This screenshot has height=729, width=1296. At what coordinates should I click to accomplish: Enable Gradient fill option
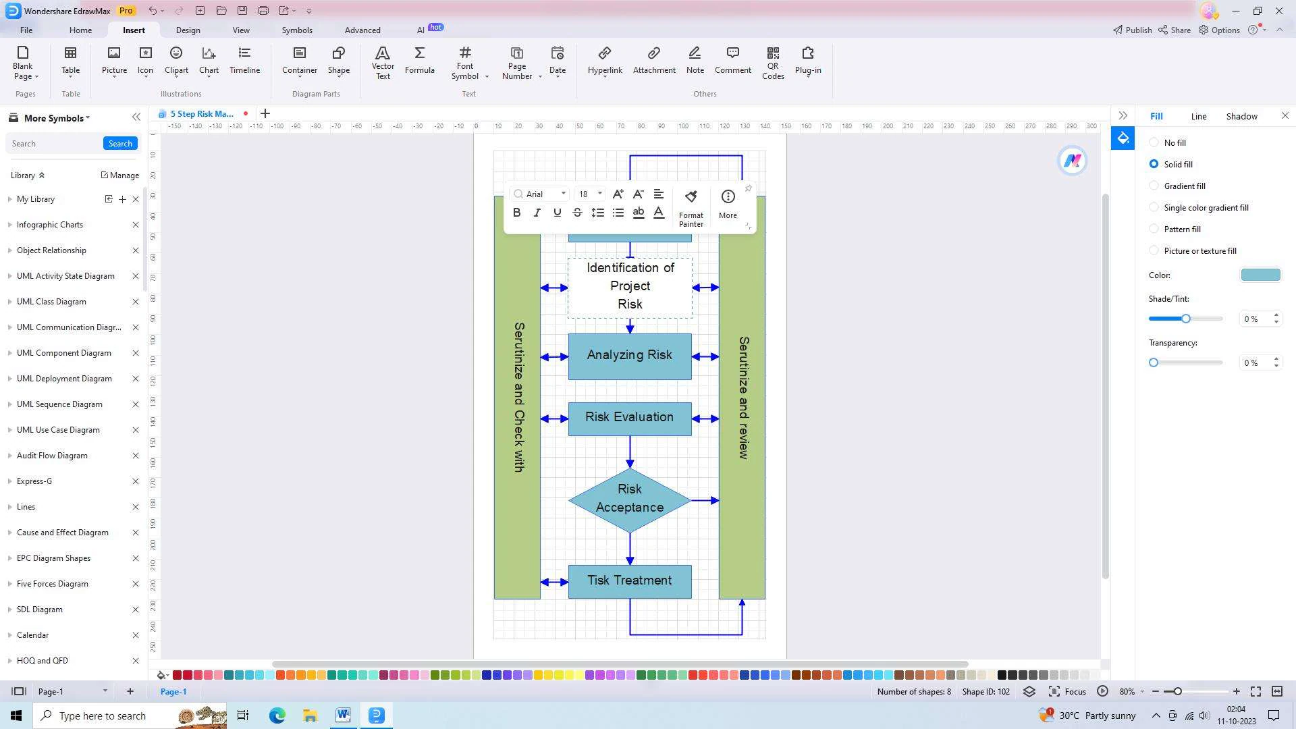coord(1154,185)
